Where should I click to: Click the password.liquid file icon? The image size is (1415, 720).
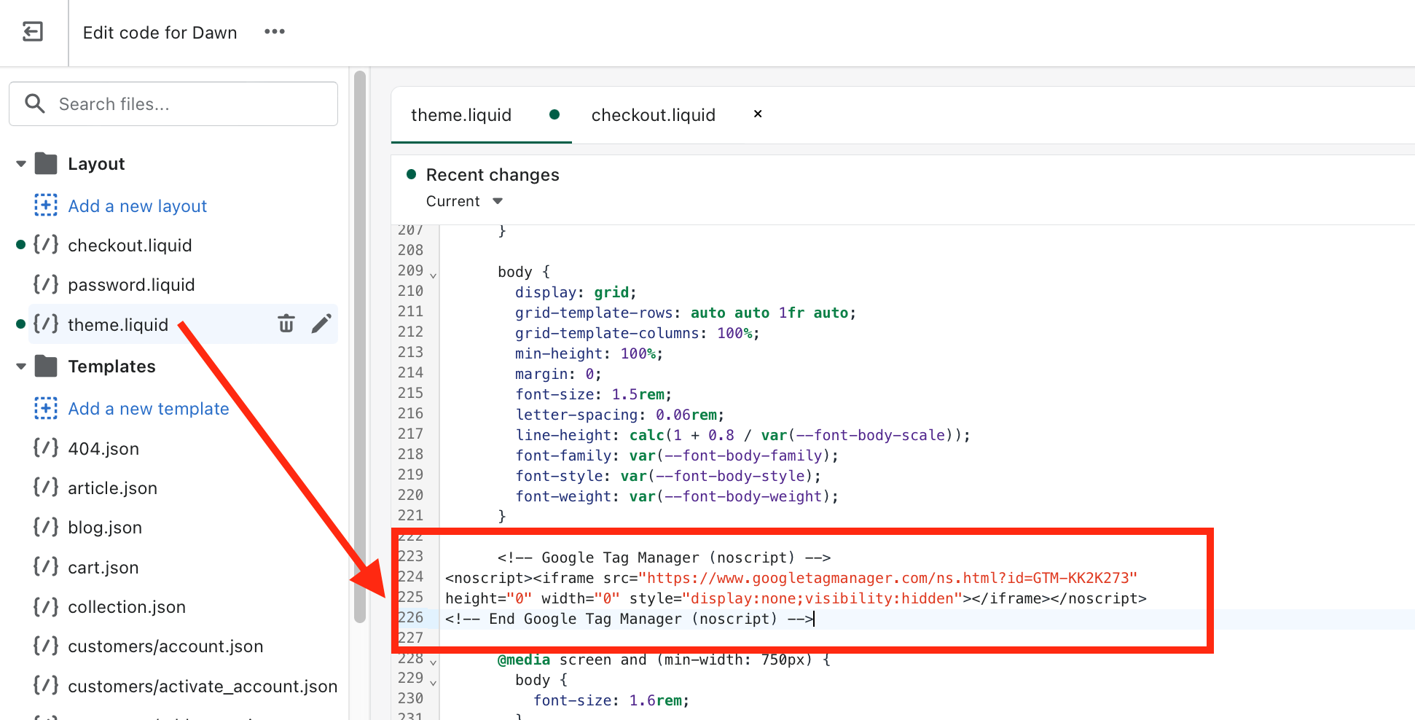pyautogui.click(x=46, y=284)
